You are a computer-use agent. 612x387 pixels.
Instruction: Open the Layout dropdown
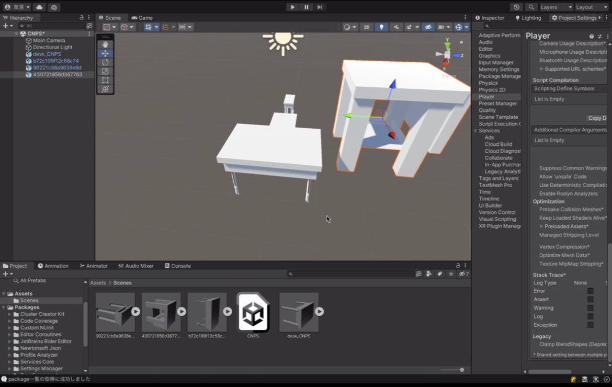[x=591, y=7]
